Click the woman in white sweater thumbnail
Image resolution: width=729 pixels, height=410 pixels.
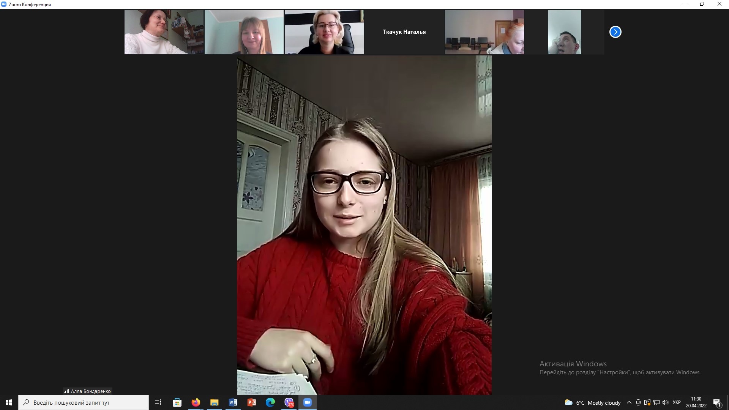pyautogui.click(x=164, y=32)
